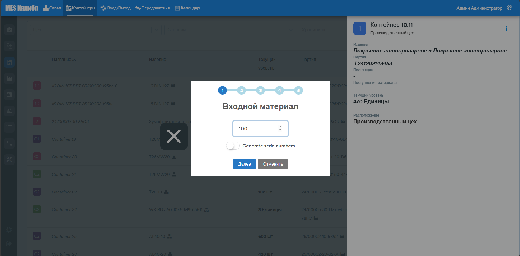
Task: Open the factory production sidebar icon
Action: (x=9, y=78)
